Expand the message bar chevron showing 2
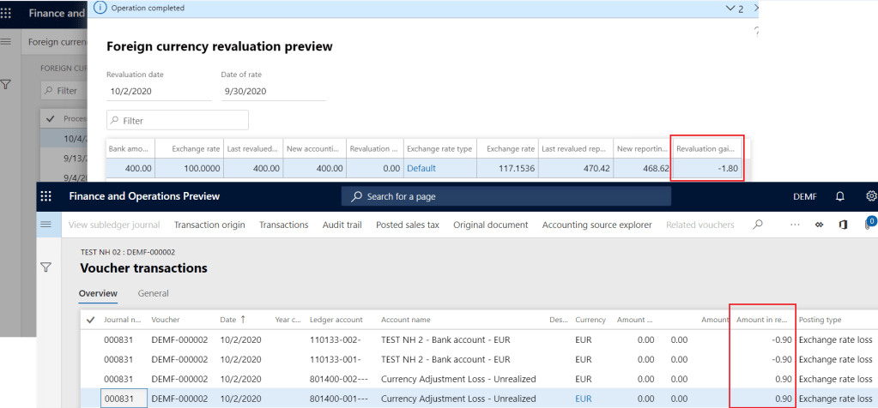Screen dimensions: 878x408 pyautogui.click(x=730, y=8)
